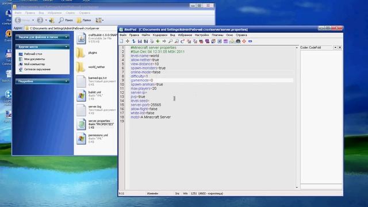Open the Кодировки menu in AkelPad
The width and height of the screenshot is (368, 207).
(x=160, y=35)
